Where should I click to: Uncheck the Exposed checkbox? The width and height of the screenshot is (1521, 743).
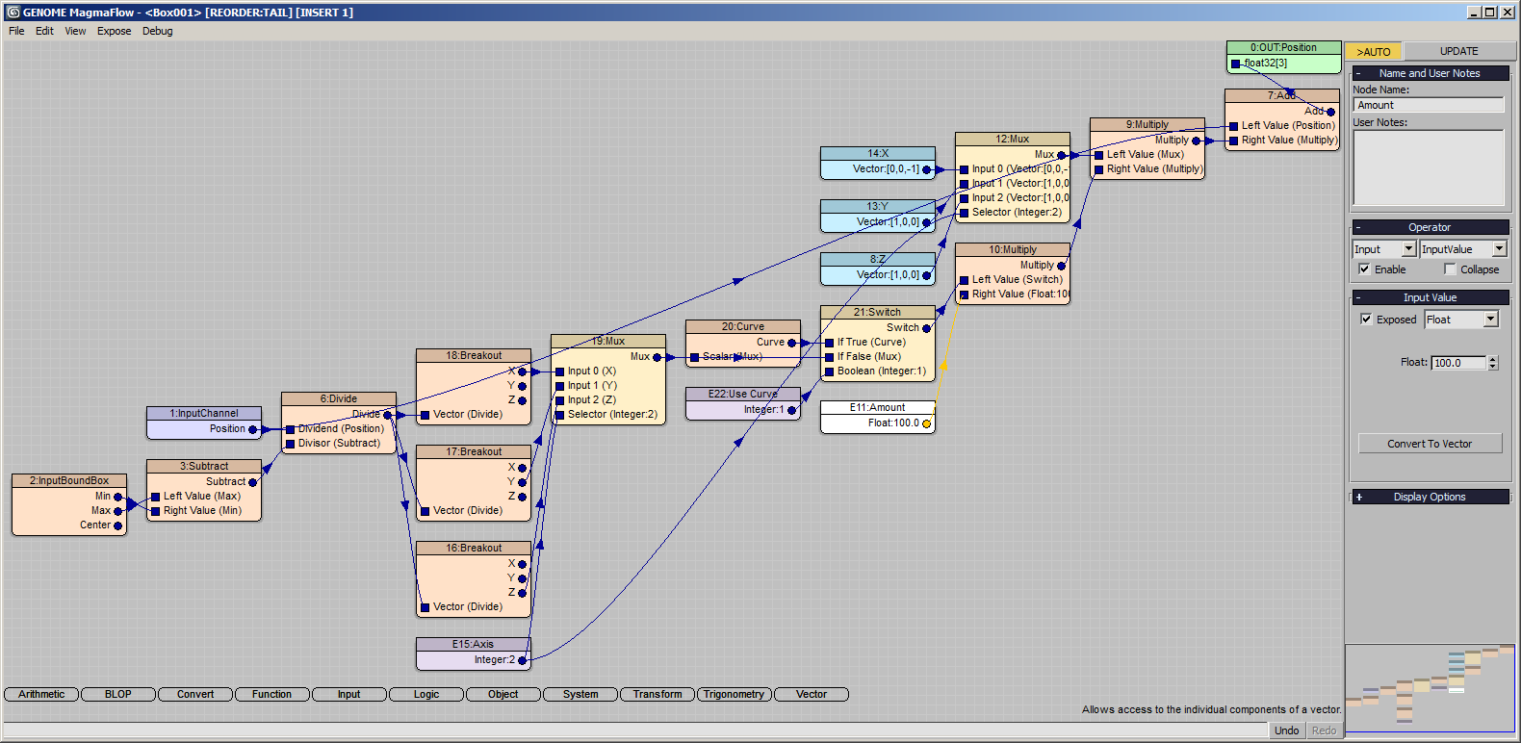coord(1366,320)
